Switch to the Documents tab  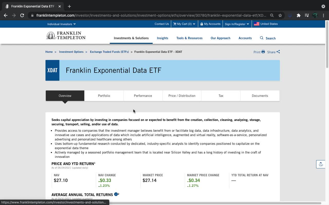tap(260, 96)
